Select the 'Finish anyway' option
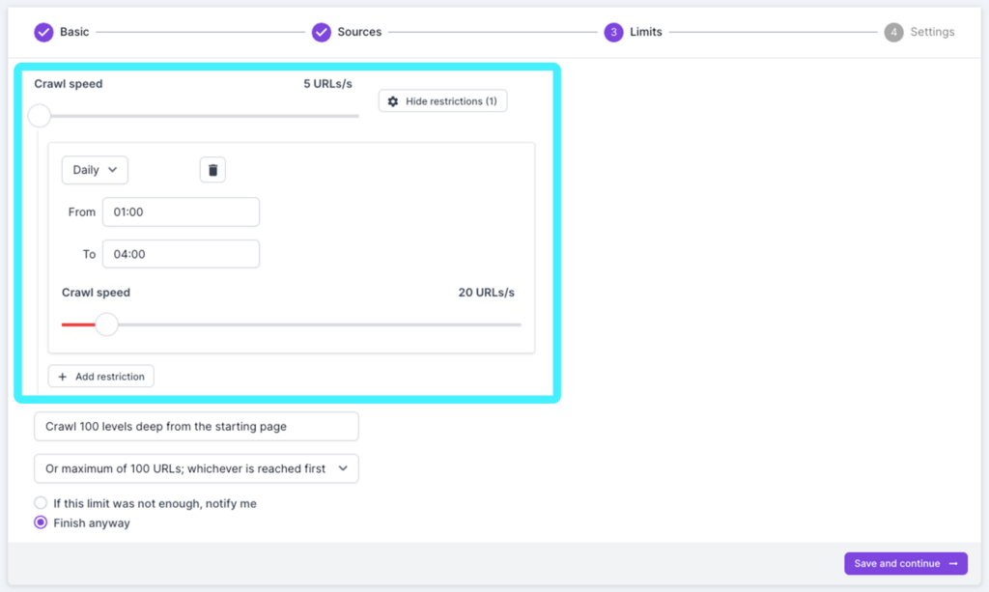Screen dimensions: 989x592 [40, 522]
